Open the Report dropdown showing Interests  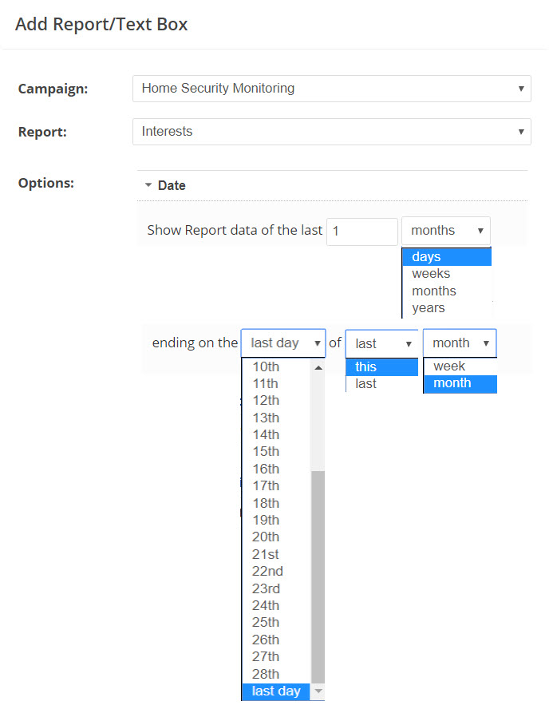click(331, 132)
